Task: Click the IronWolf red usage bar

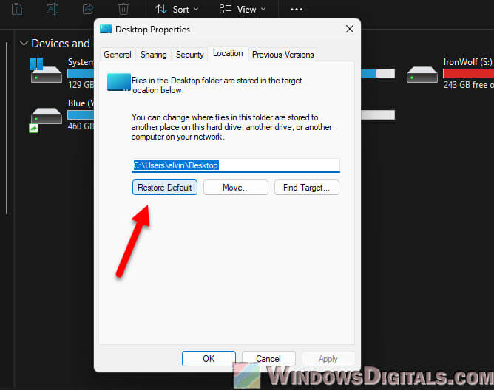Action: (x=468, y=73)
